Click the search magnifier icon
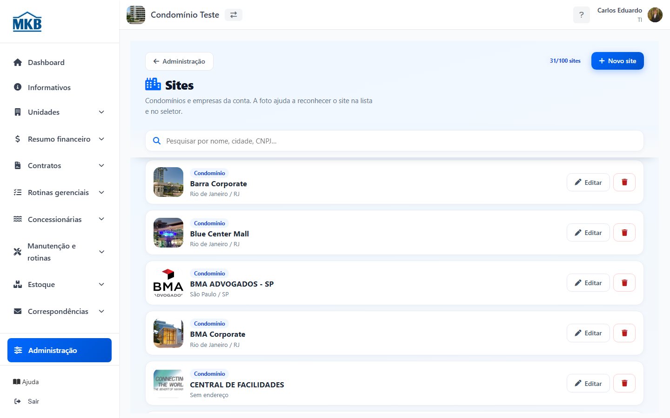 pyautogui.click(x=157, y=141)
